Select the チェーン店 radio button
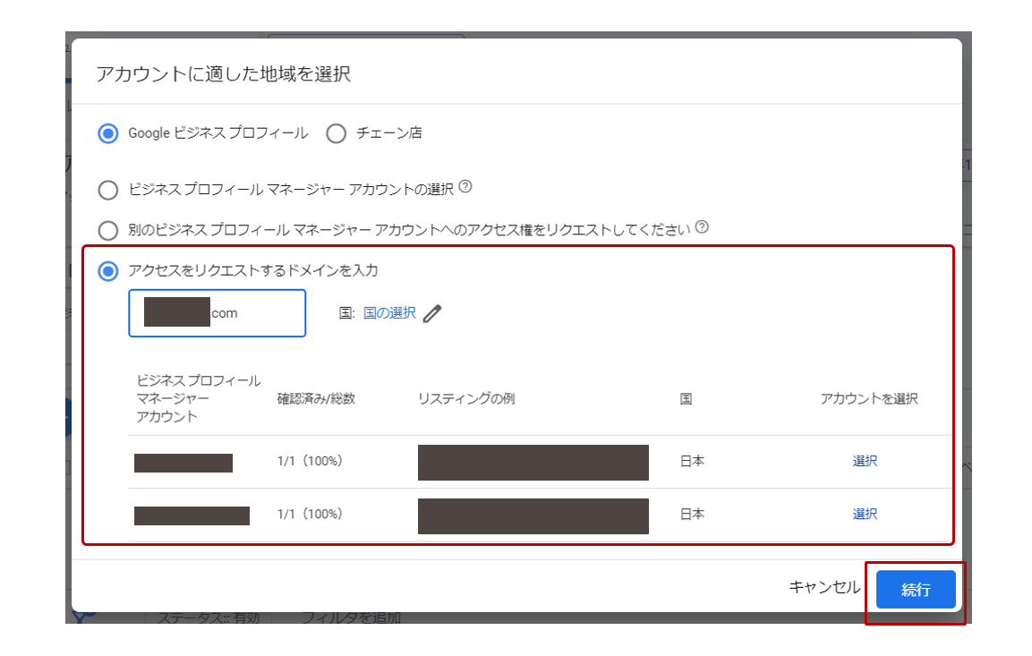The width and height of the screenshot is (1032, 656). pyautogui.click(x=337, y=132)
